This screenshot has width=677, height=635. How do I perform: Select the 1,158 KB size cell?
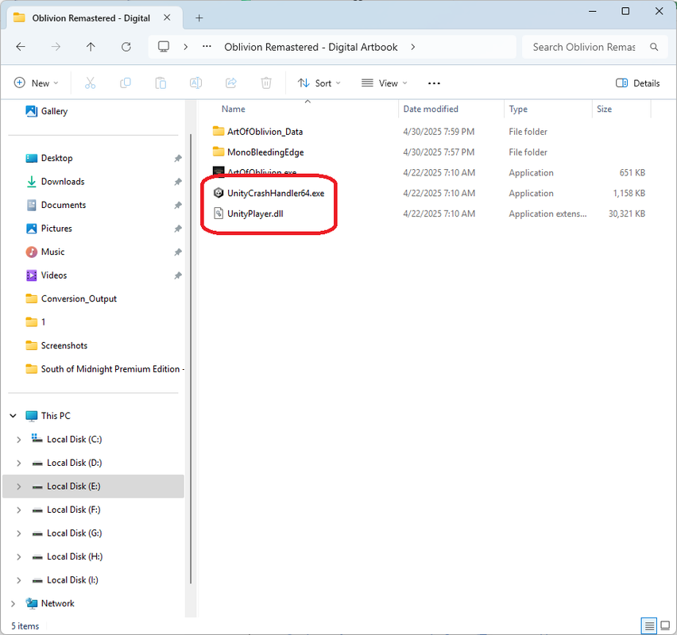pyautogui.click(x=629, y=193)
